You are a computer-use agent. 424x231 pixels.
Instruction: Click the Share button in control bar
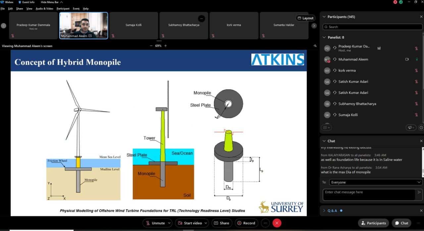point(222,223)
